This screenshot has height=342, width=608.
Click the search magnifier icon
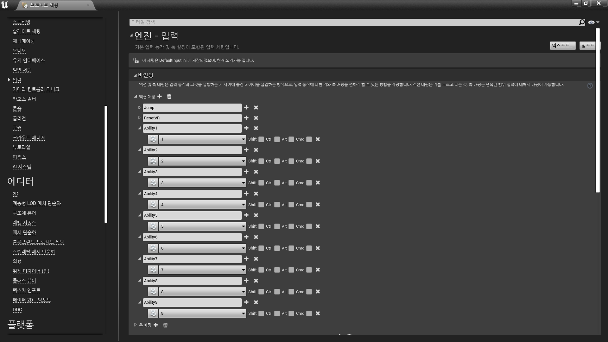tap(582, 22)
